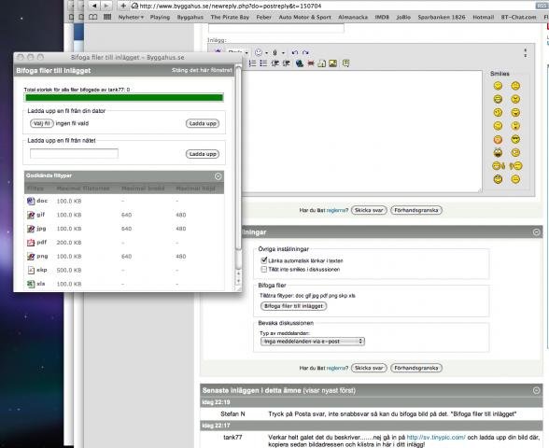Enable 'Tillåt inte smilies i diskussionen' checkbox
This screenshot has width=549, height=448.
click(x=264, y=269)
